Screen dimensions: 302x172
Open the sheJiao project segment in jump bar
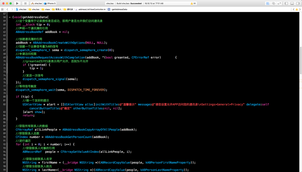click(21, 9)
